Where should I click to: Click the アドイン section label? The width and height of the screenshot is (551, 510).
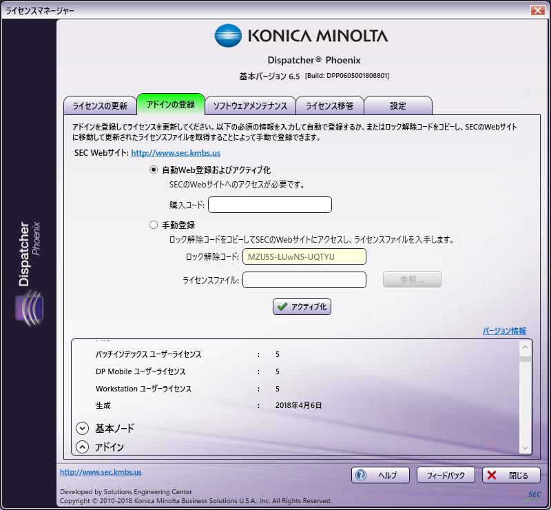[x=110, y=447]
